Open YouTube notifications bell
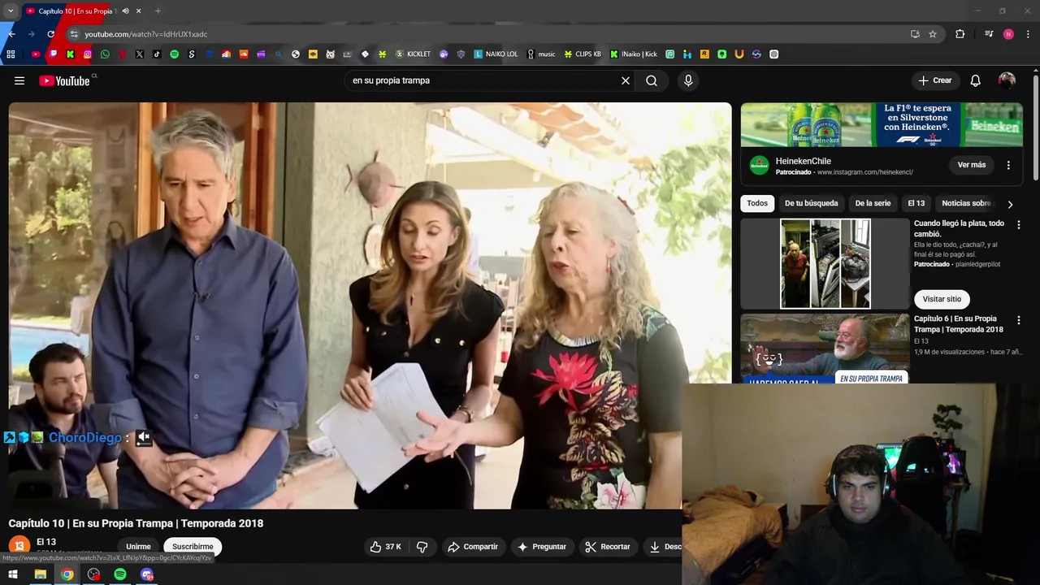The width and height of the screenshot is (1040, 585). coord(976,80)
